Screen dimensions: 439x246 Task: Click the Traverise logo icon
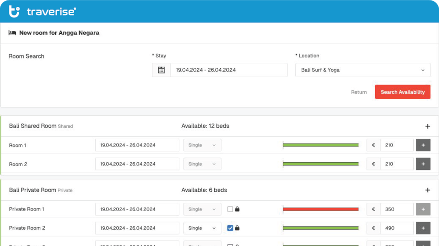(15, 12)
